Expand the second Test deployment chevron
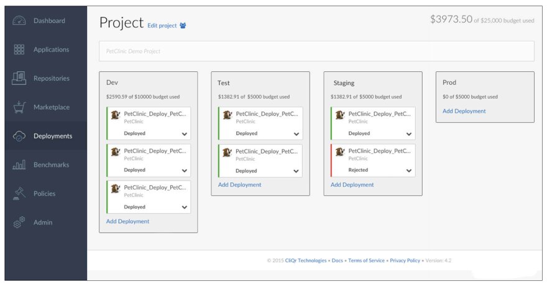Viewport: 547px width, 284px height. (x=296, y=171)
